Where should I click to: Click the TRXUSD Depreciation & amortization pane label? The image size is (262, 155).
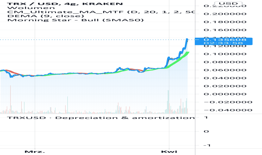(101, 118)
